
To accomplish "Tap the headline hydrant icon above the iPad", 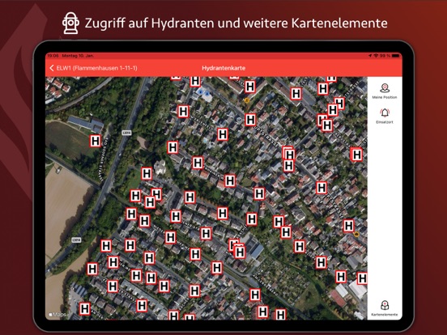I will [x=70, y=23].
